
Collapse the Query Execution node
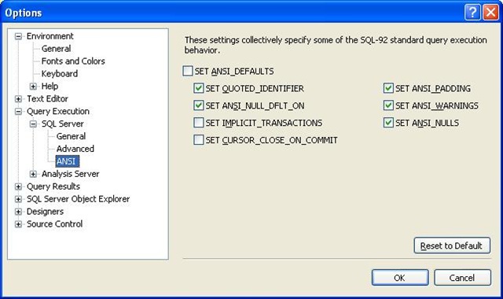(18, 112)
